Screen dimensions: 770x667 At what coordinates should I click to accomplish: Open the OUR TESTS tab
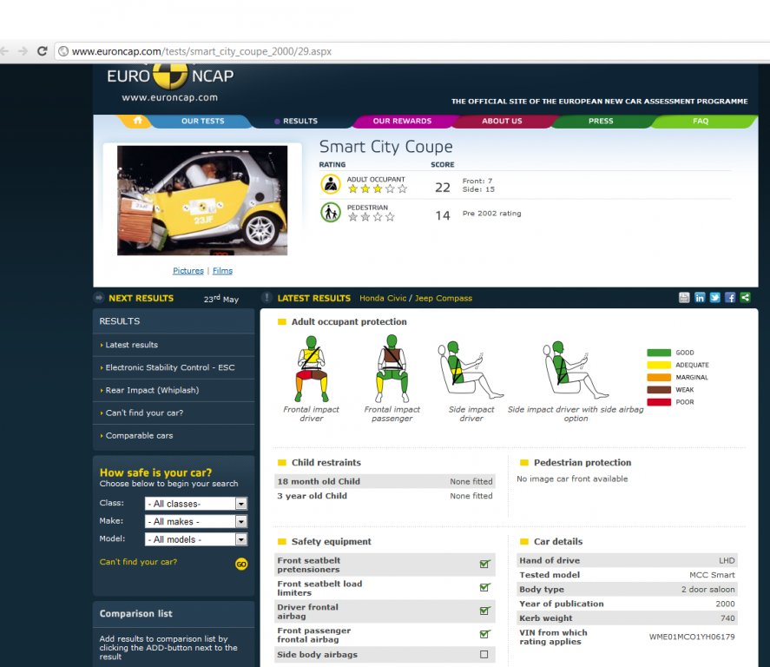click(203, 121)
